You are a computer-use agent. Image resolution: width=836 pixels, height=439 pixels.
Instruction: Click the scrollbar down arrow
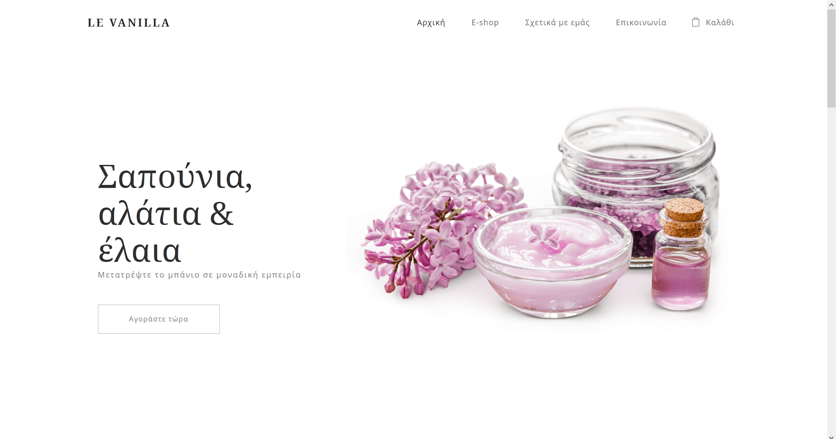[x=831, y=435]
